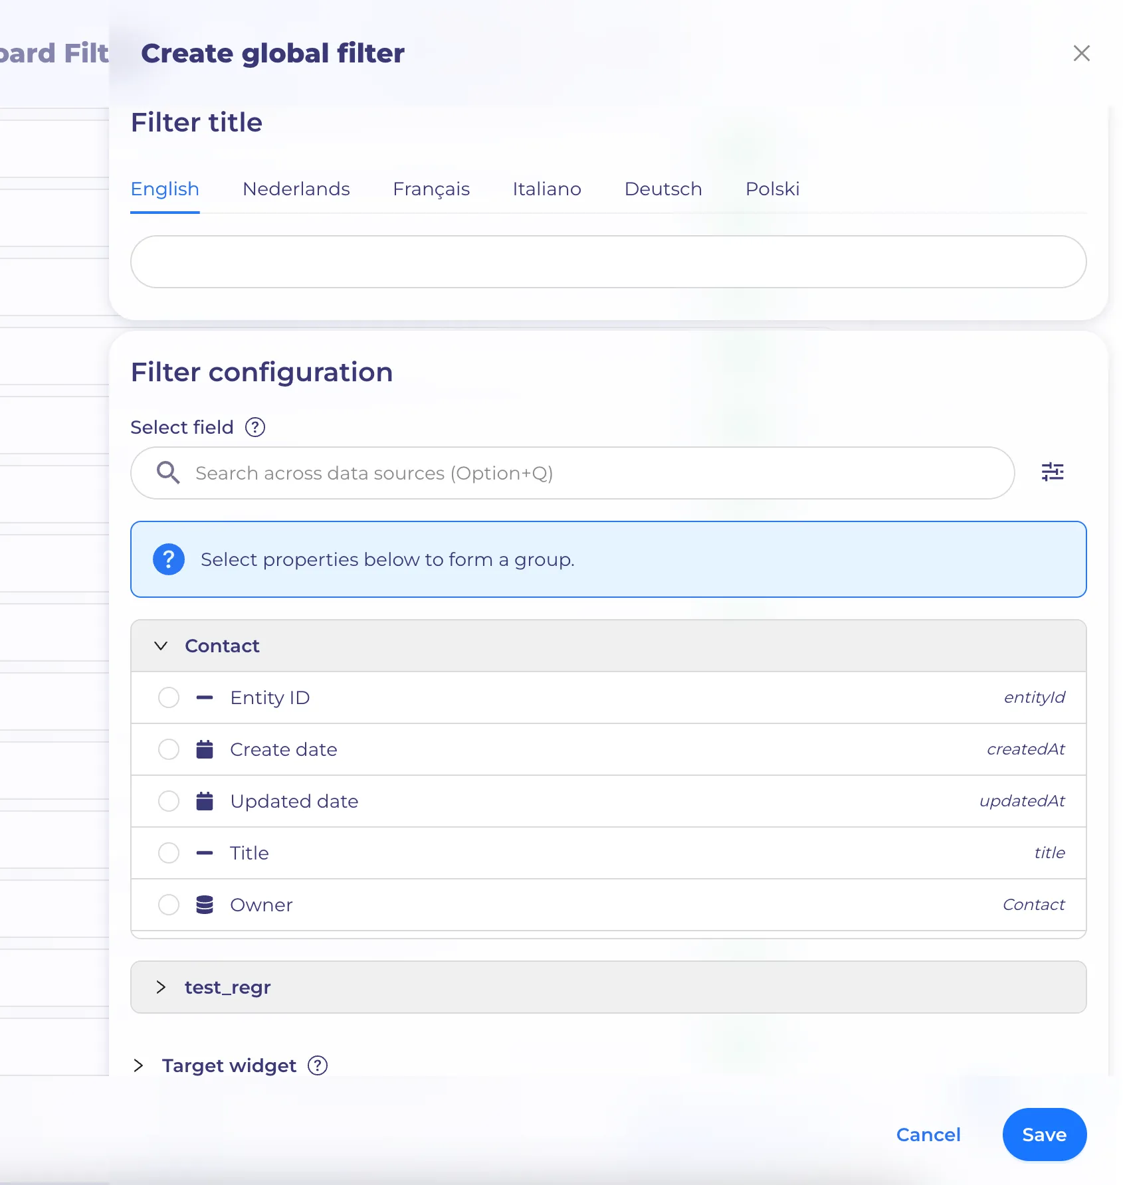Click the 'Contact' type text in Owner row
The image size is (1123, 1185).
[x=1033, y=905]
